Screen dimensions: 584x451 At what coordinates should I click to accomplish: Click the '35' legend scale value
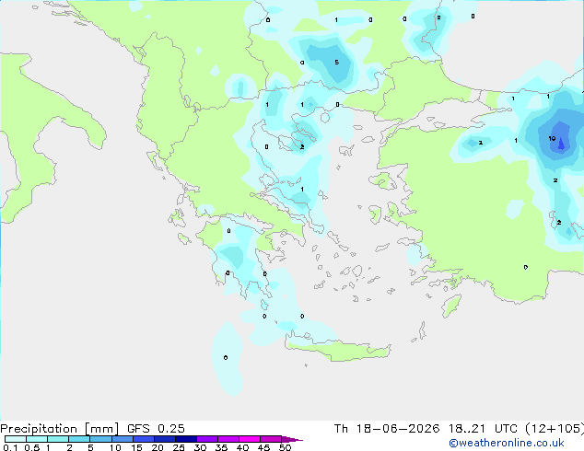pyautogui.click(x=221, y=447)
